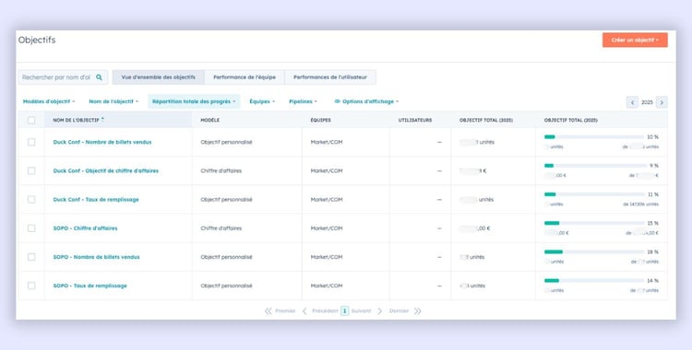Check Duck Conf - Nombre de billets vendus row

click(x=31, y=142)
